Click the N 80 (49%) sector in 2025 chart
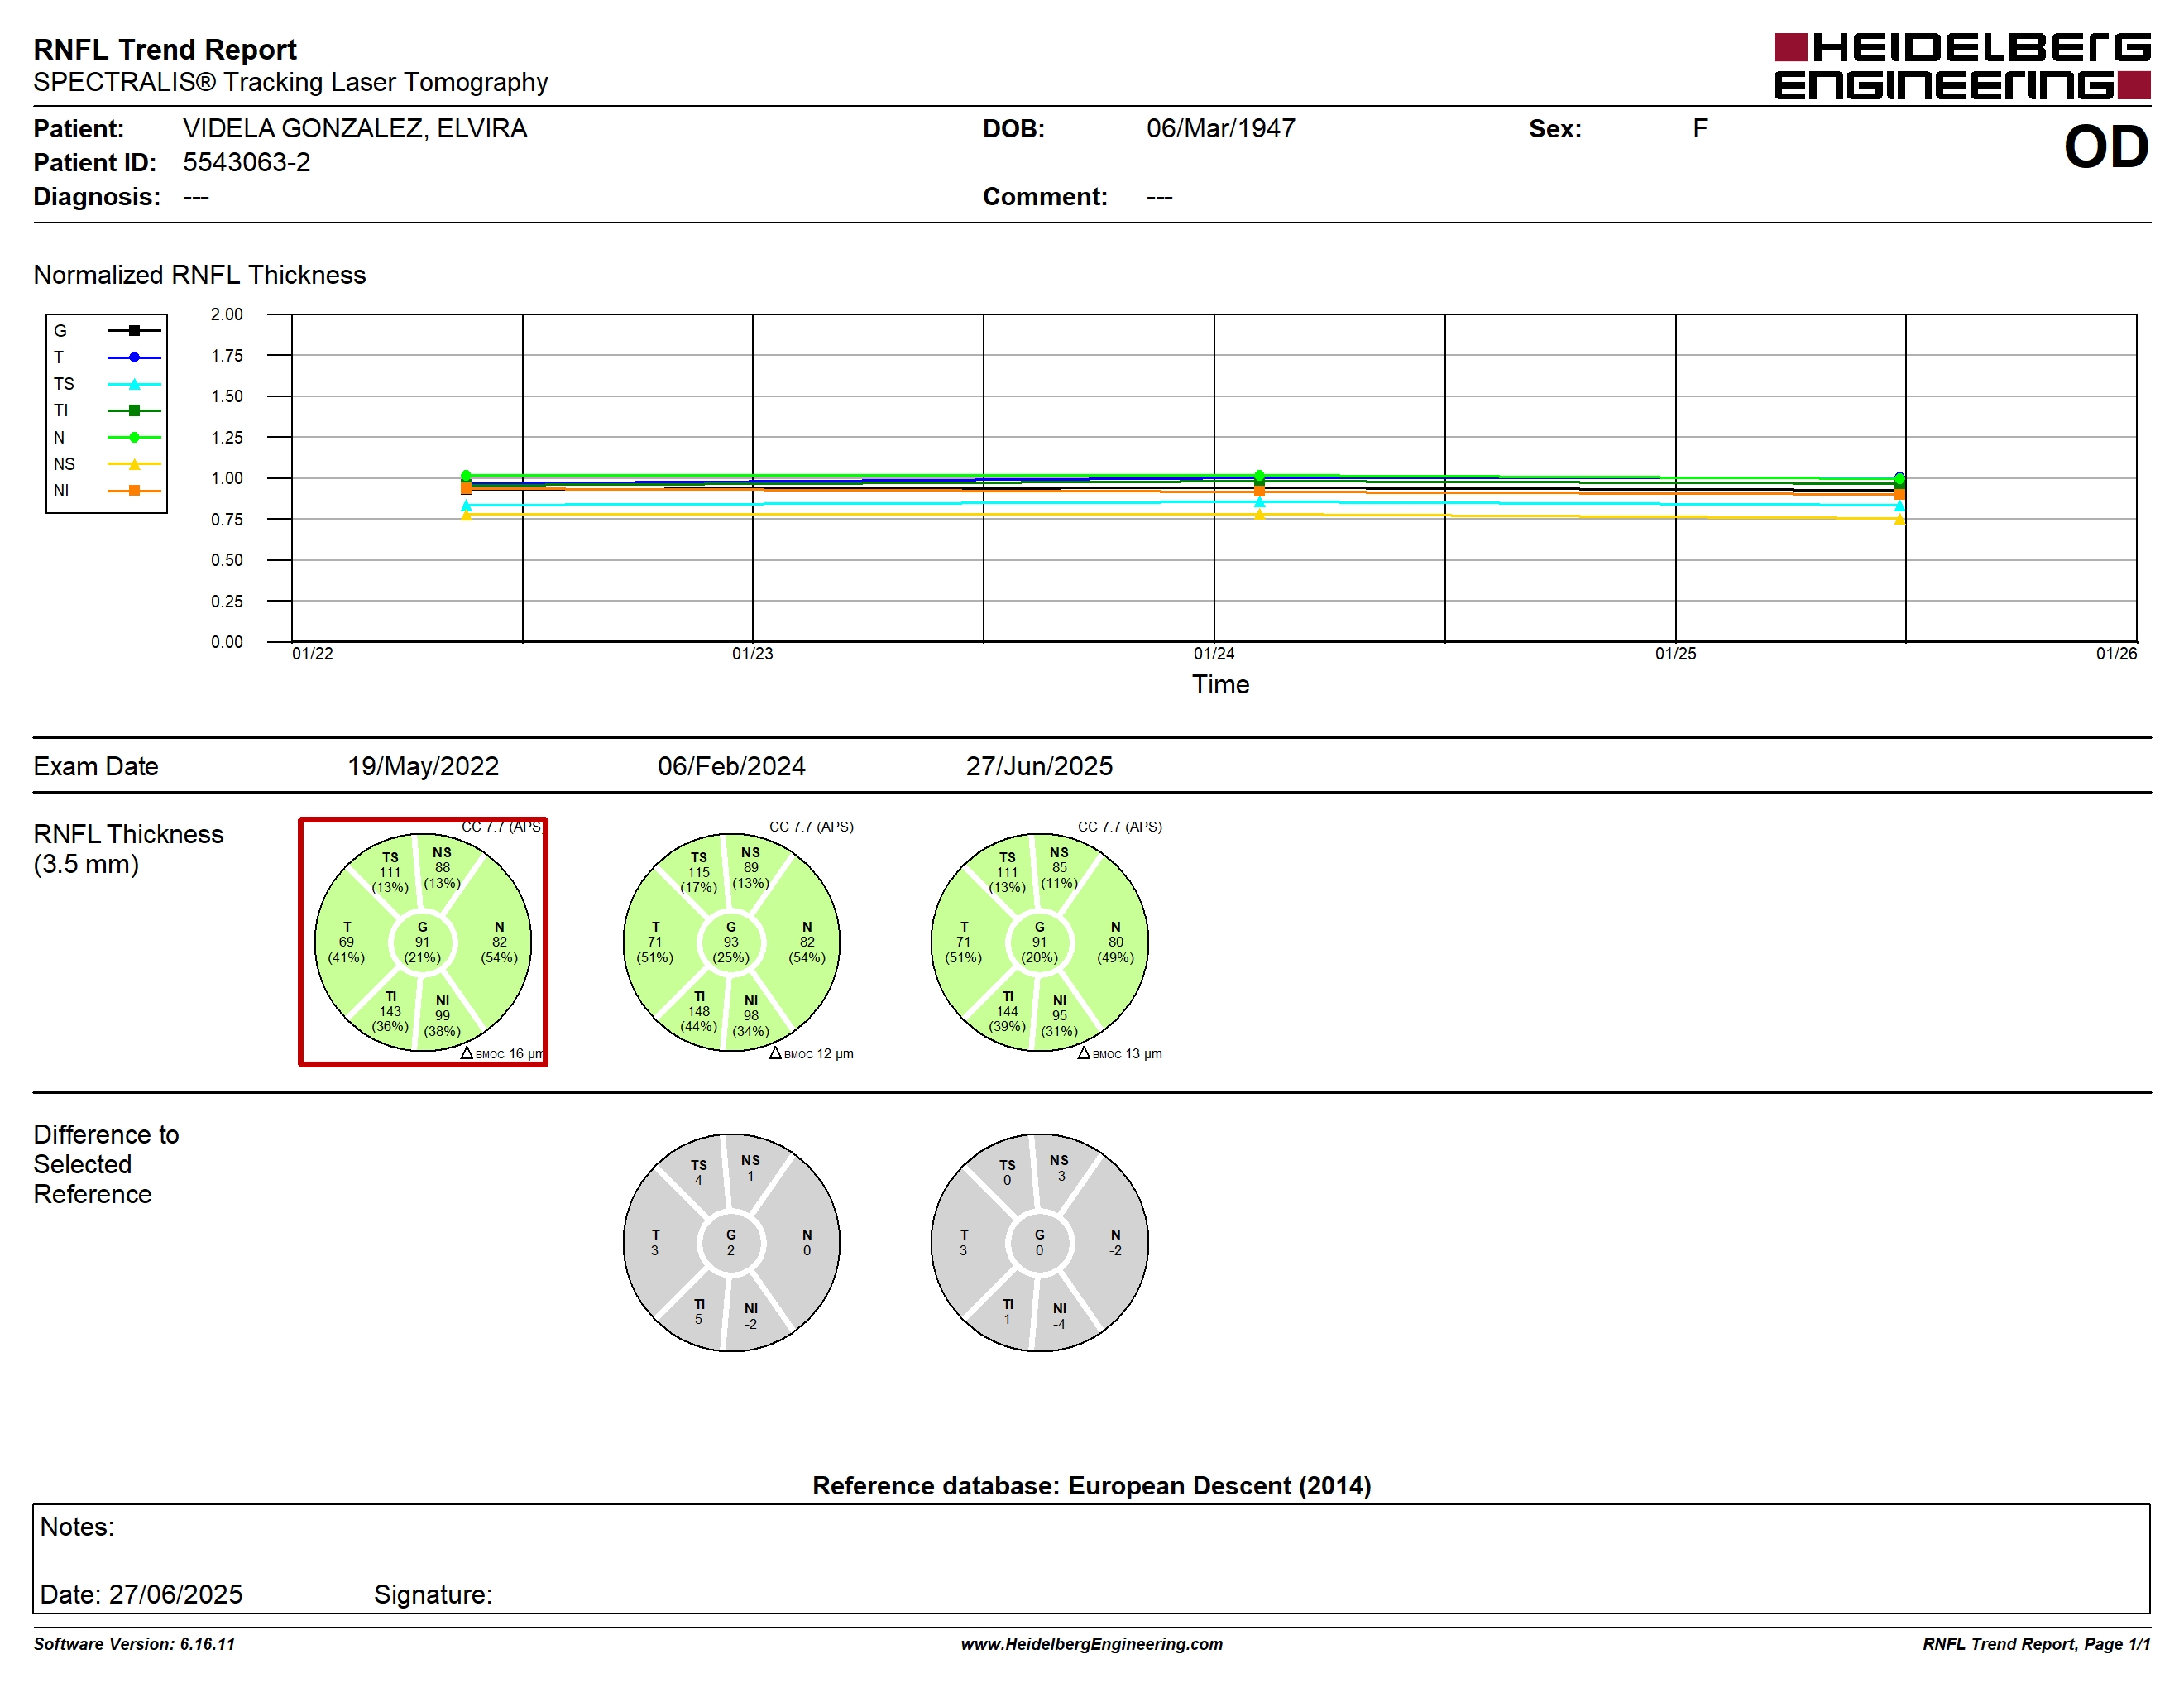 pyautogui.click(x=1116, y=942)
